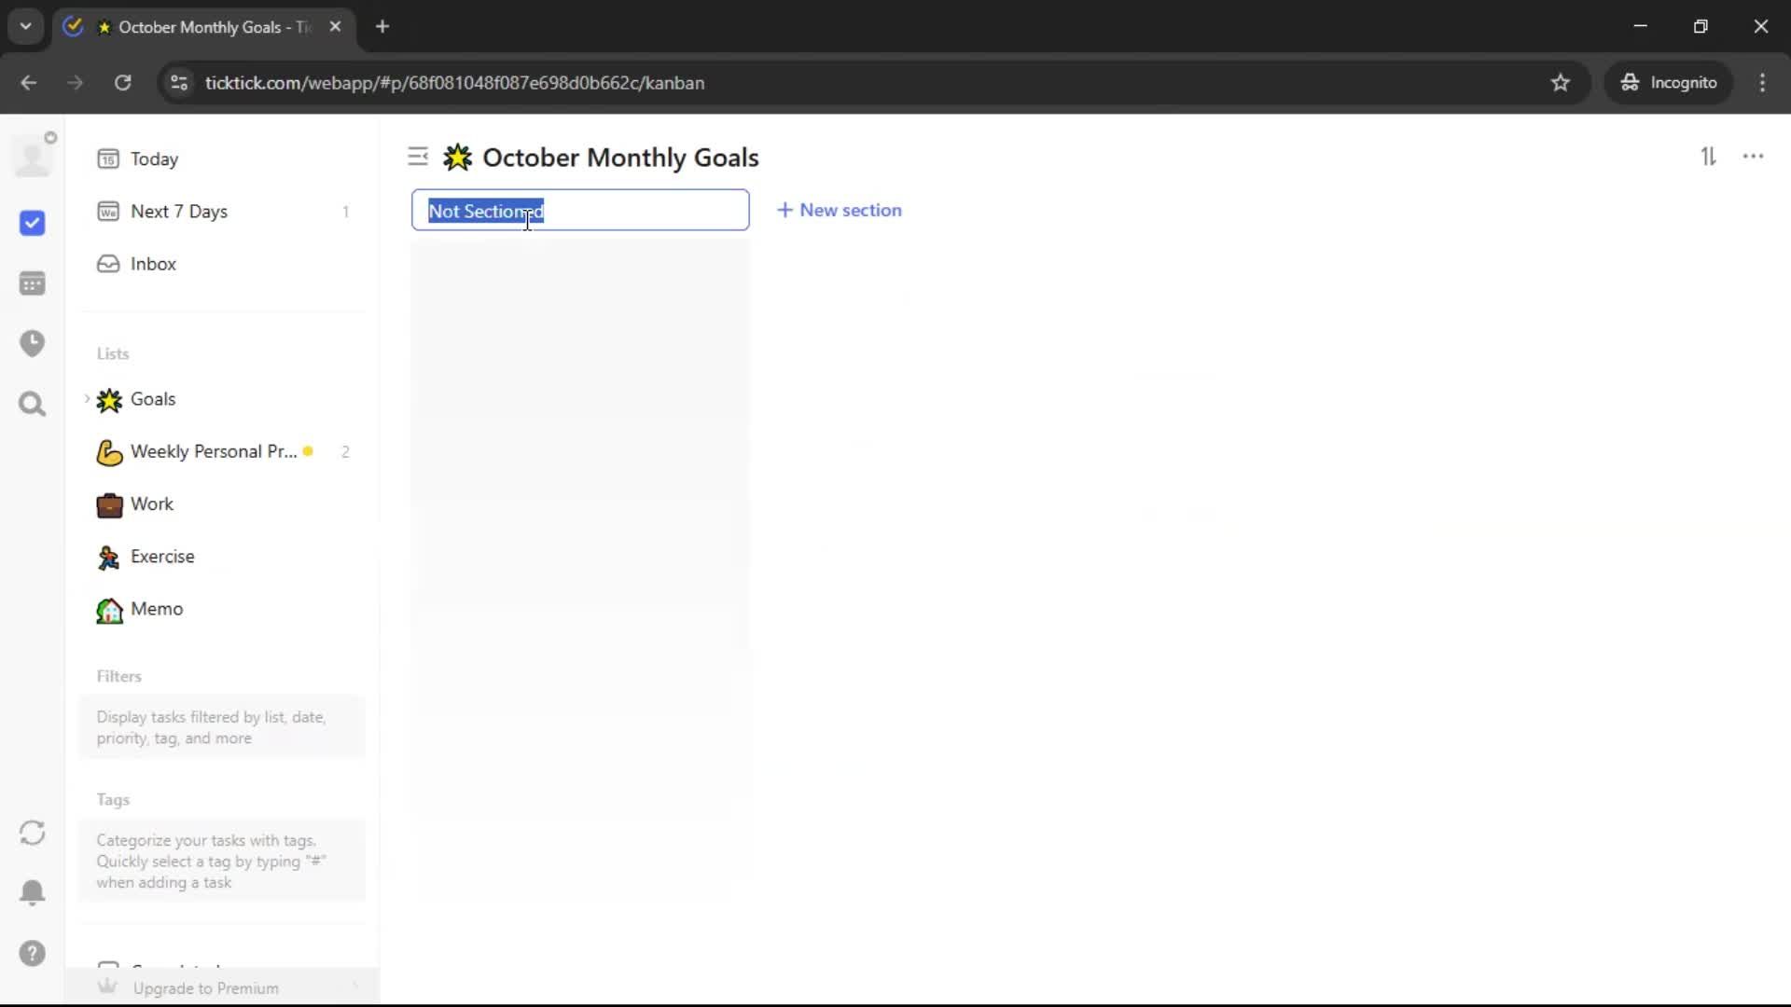Open the Inbox list

153,264
